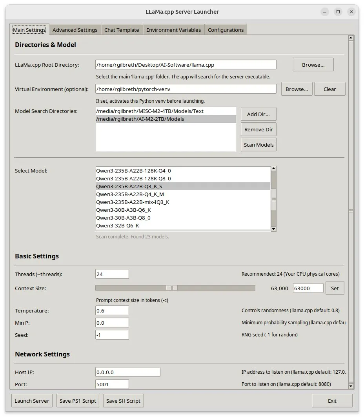Image resolution: width=364 pixels, height=418 pixels.
Task: Select the /media/rgilbreth/AI-M2-2TB/Models directory
Action: [166, 119]
